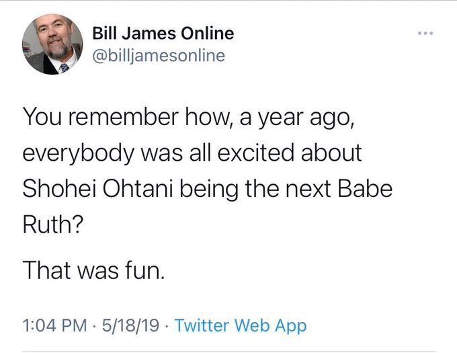Open the Twitter Web App source link
This screenshot has height=353, width=457.
point(241,325)
